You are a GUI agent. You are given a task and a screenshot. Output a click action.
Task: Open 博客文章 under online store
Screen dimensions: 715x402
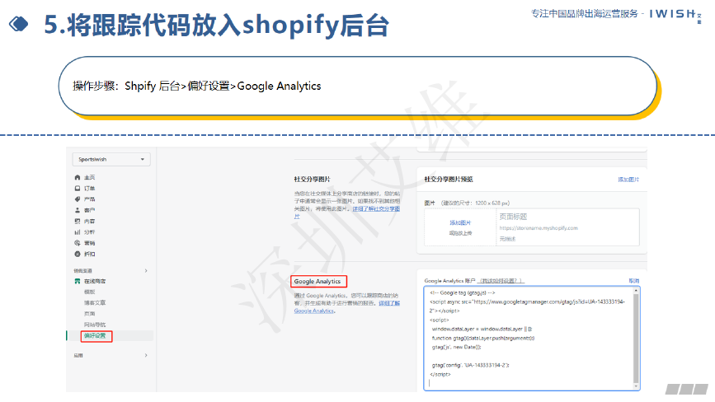(95, 303)
